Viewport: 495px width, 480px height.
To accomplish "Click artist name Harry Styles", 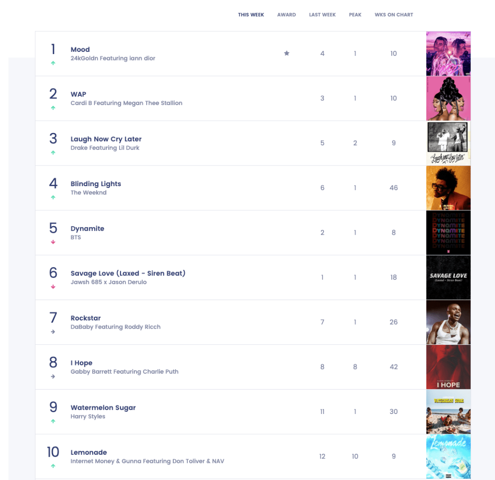I will (x=88, y=416).
